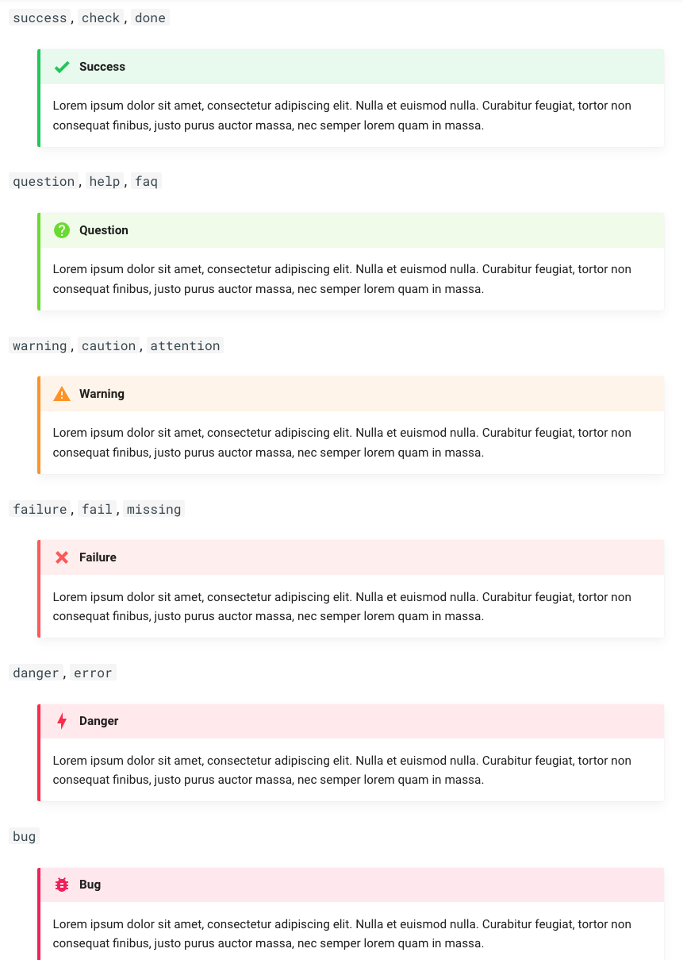Click the Success admonition title
Screen dimensions: 683x960
pyautogui.click(x=102, y=67)
